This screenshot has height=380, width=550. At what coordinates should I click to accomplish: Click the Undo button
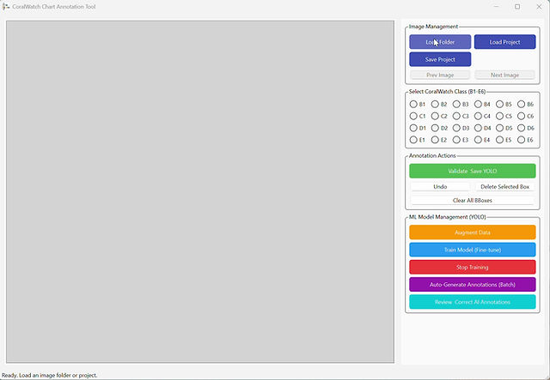tap(440, 187)
